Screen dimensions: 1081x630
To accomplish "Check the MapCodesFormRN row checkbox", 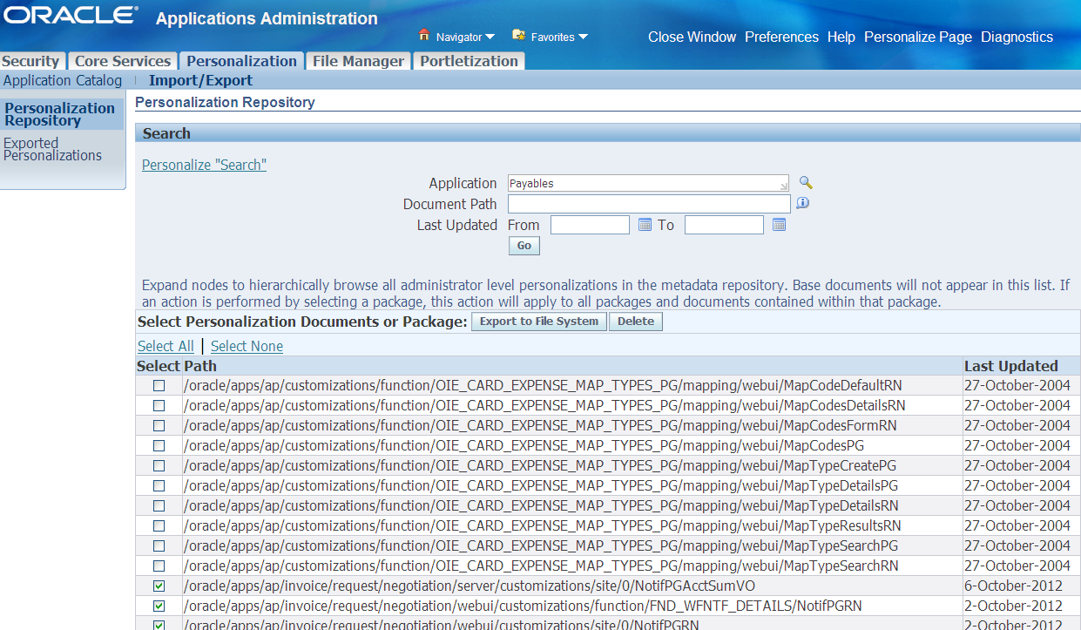I will (159, 425).
